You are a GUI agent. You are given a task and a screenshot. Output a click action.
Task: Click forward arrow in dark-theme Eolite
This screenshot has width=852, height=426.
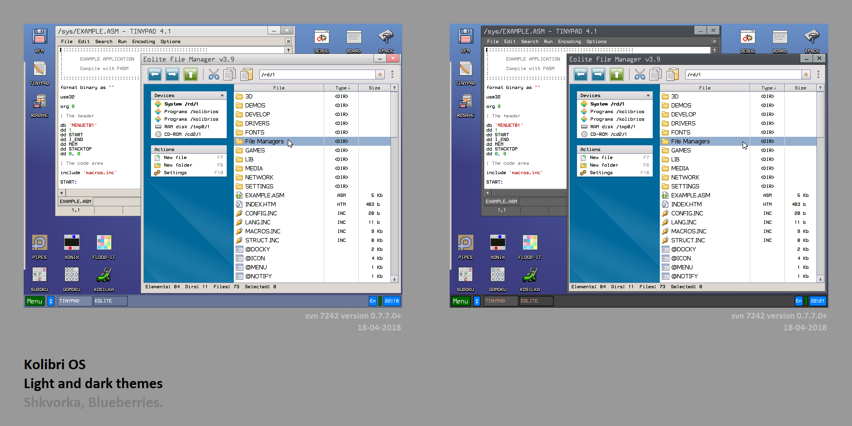coord(599,74)
